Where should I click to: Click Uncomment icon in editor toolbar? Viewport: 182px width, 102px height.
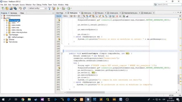pyautogui.click(x=127, y=16)
